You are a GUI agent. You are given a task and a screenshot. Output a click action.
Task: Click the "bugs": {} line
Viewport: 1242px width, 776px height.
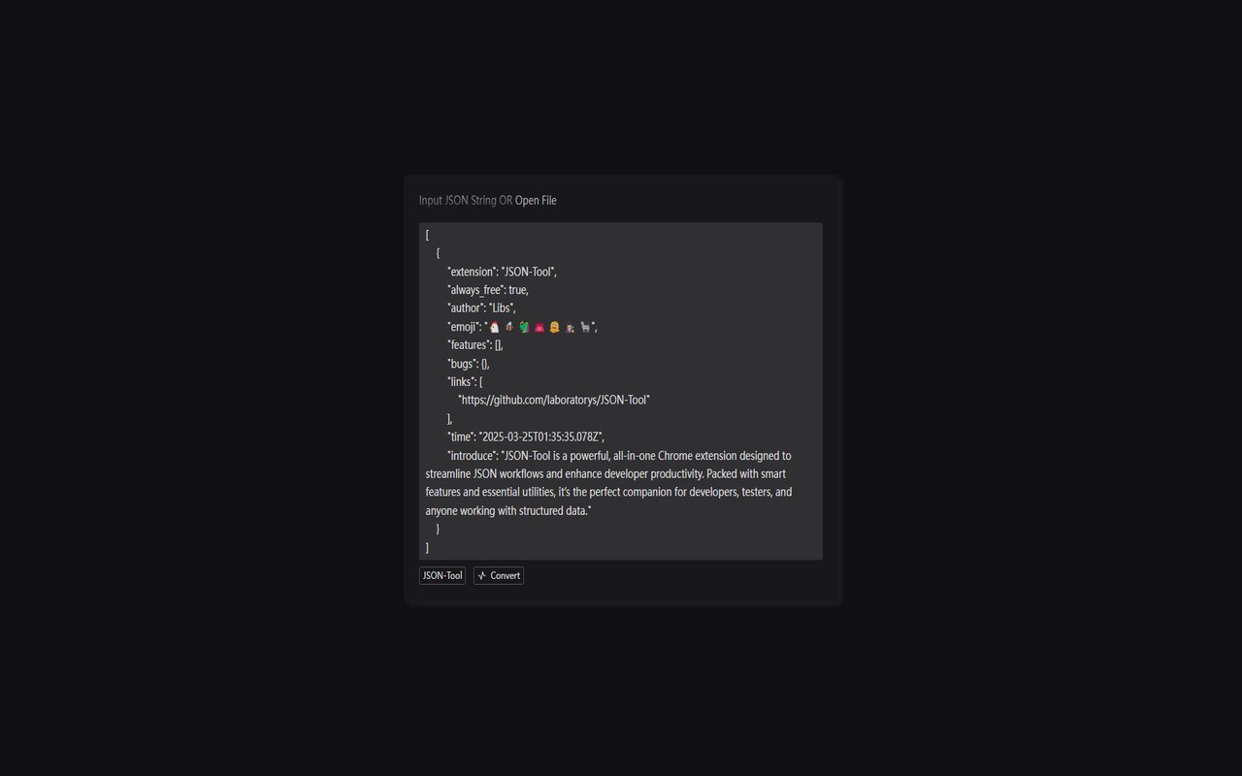(x=469, y=364)
